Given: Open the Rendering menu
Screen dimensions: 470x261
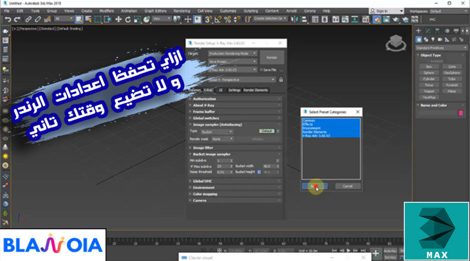Looking at the screenshot, I should tap(182, 11).
